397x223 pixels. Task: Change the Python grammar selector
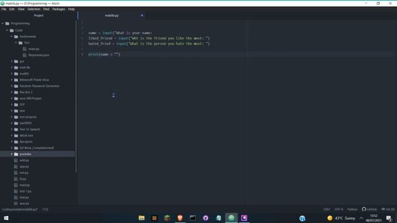click(352, 209)
